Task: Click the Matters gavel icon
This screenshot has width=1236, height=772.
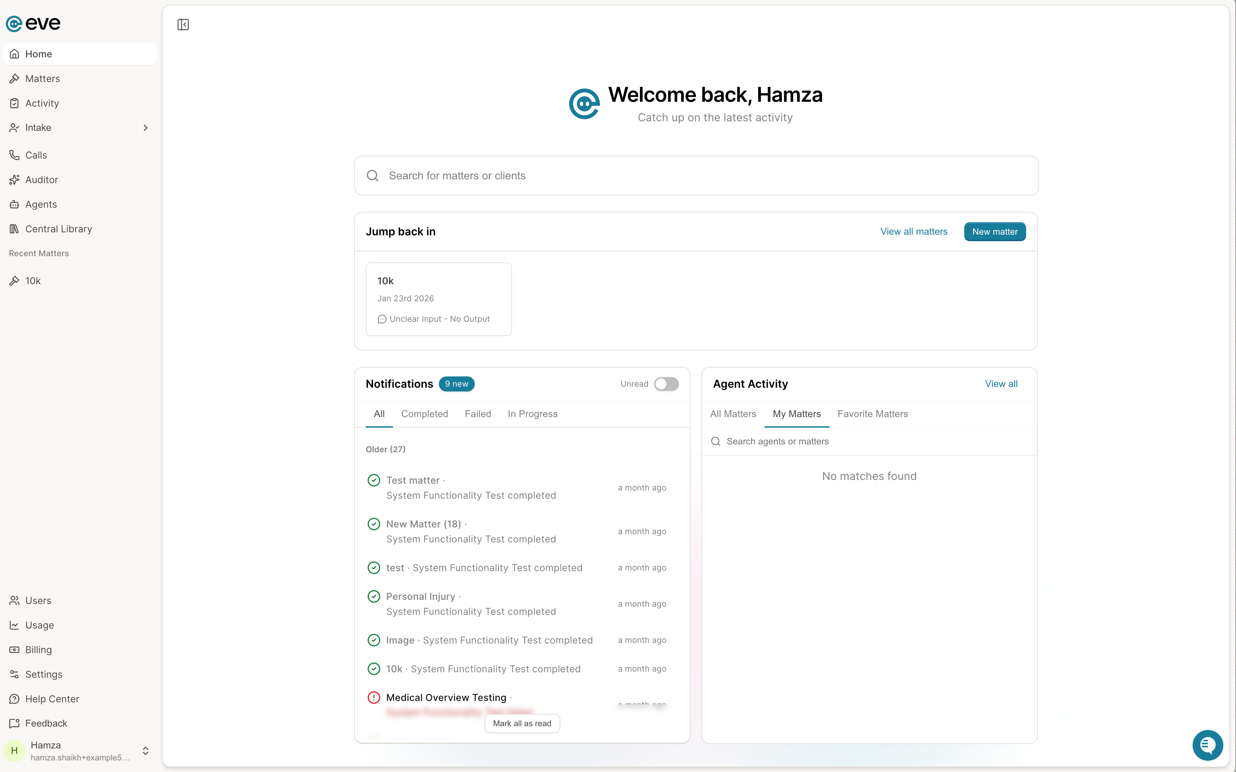Action: 14,79
